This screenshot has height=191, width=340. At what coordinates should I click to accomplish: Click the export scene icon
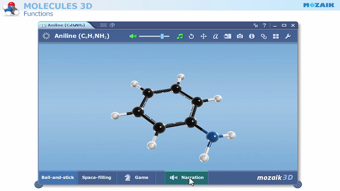point(228,36)
